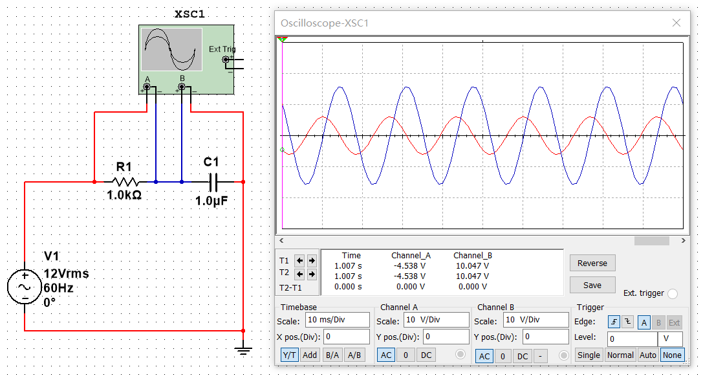
Task: Move cursor T2 right with arrow
Action: (x=312, y=274)
